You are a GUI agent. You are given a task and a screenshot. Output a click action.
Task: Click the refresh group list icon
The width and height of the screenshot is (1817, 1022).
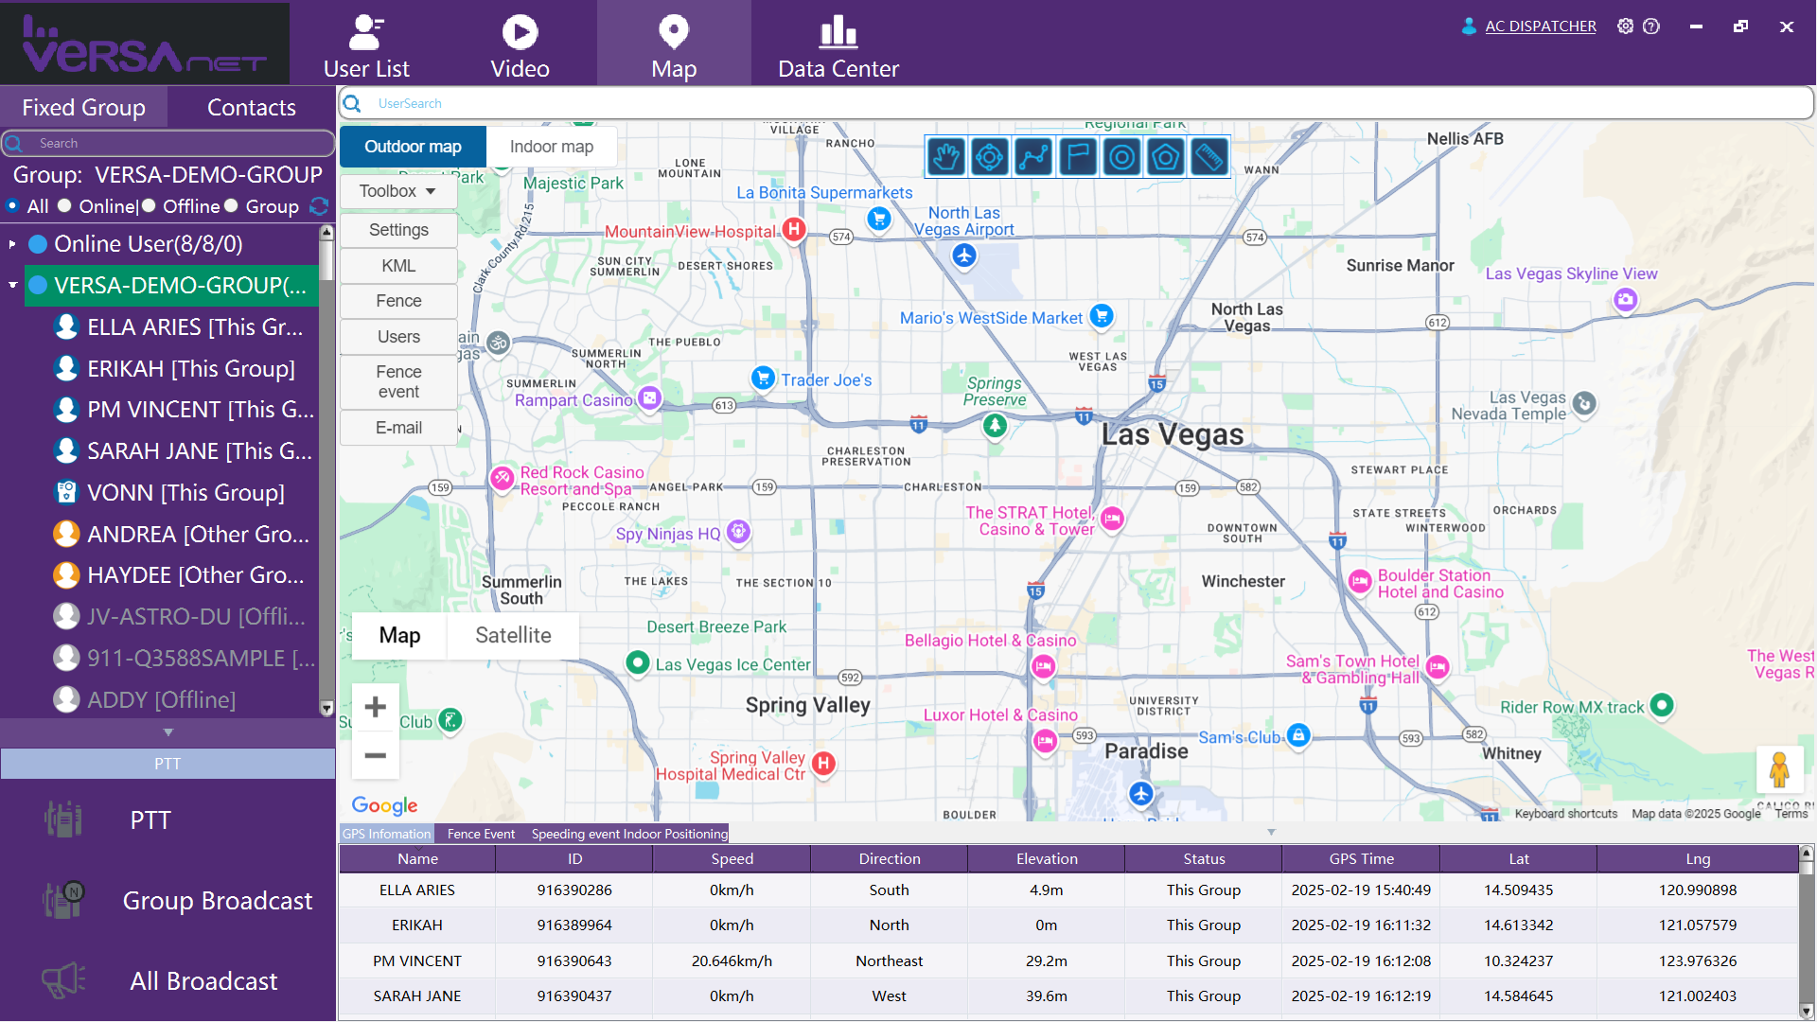click(319, 206)
